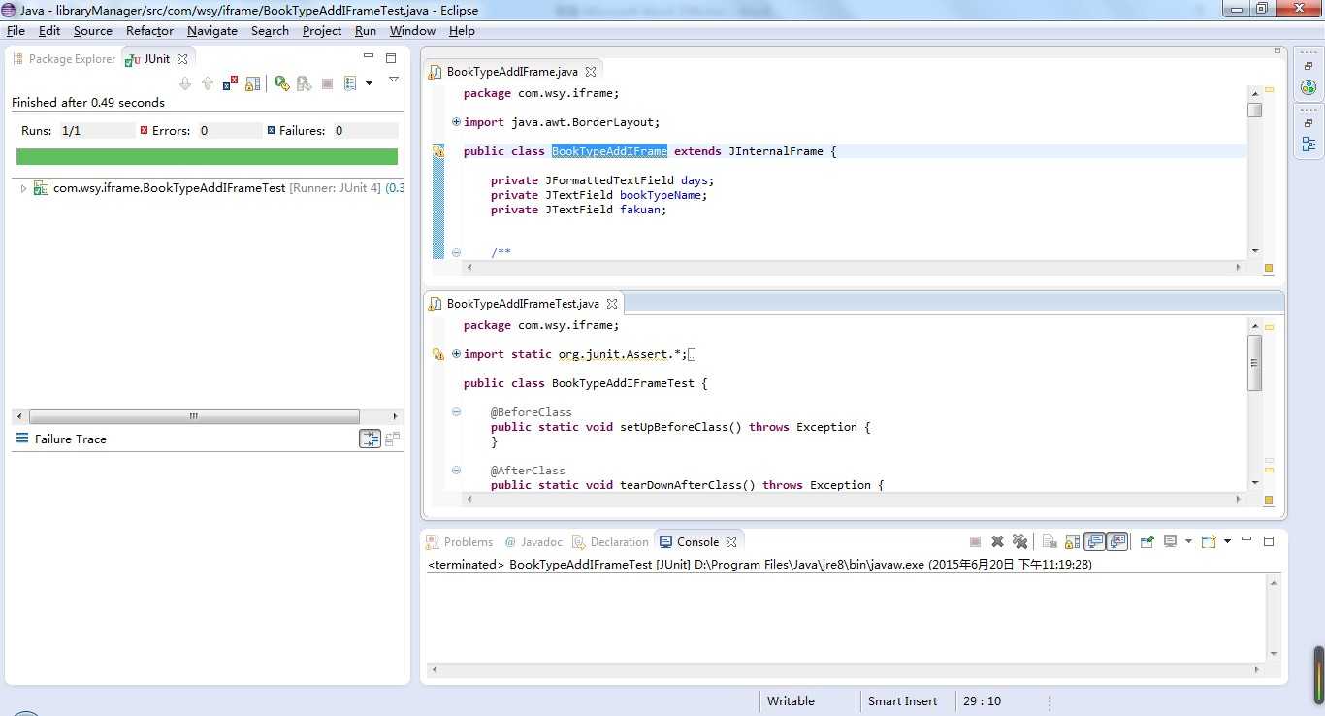Close the Console view tab
Image resolution: width=1325 pixels, height=716 pixels.
pyautogui.click(x=731, y=542)
